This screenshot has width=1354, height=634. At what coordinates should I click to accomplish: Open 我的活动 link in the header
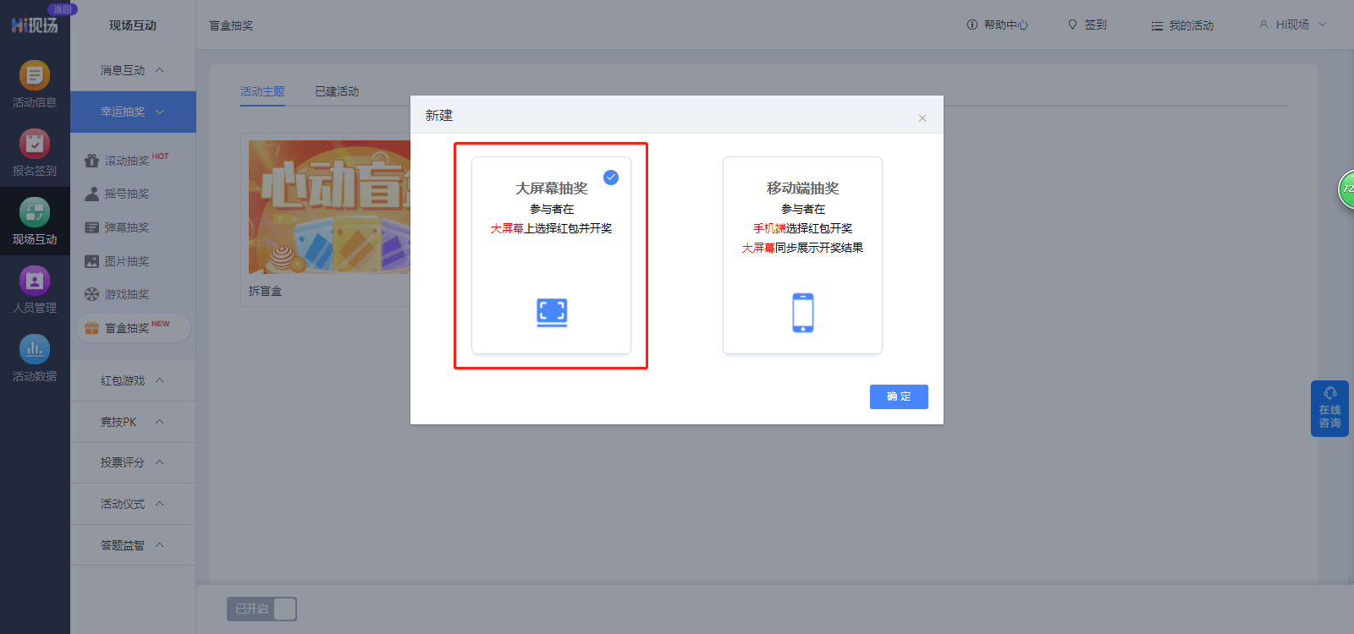(1182, 25)
